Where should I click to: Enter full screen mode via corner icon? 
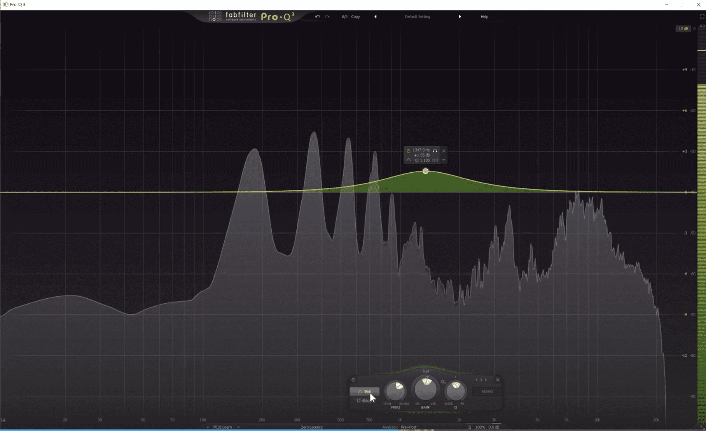point(702,17)
